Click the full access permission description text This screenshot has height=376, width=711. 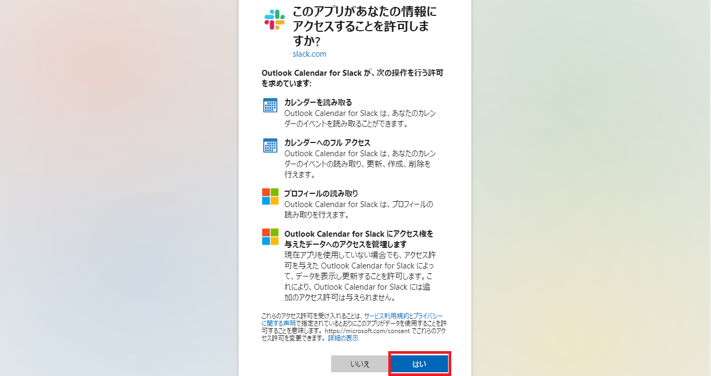point(360,164)
